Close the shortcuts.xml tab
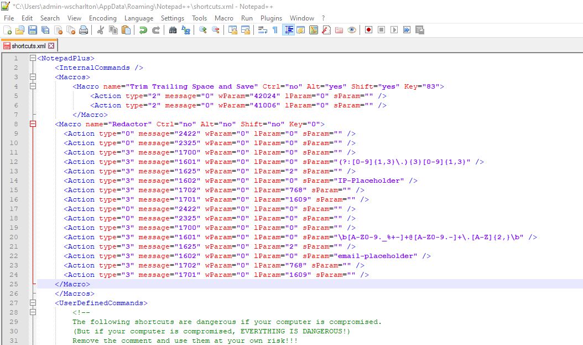Viewport: 583px width, 345px height. (51, 46)
